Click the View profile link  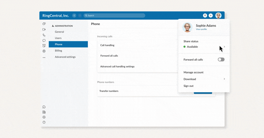(201, 29)
